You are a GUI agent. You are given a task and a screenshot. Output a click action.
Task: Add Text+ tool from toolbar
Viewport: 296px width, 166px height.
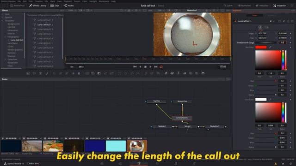coord(40,73)
